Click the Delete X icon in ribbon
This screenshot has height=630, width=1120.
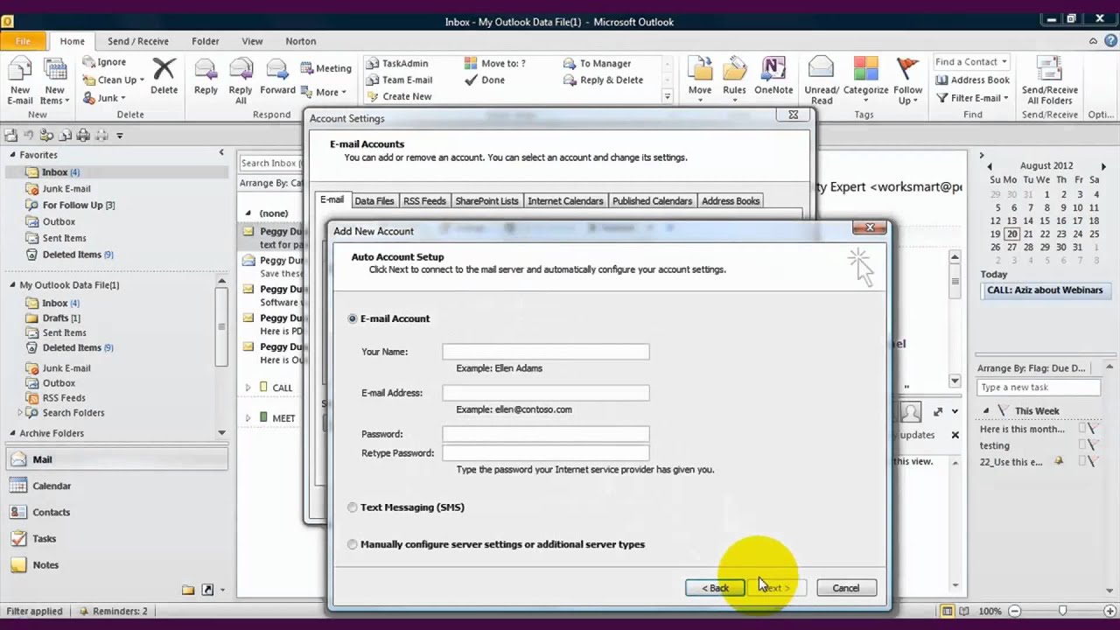pos(164,69)
